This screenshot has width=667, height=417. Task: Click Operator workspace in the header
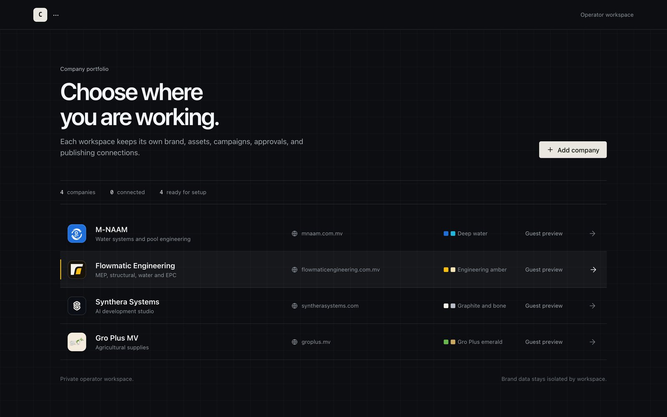tap(607, 15)
